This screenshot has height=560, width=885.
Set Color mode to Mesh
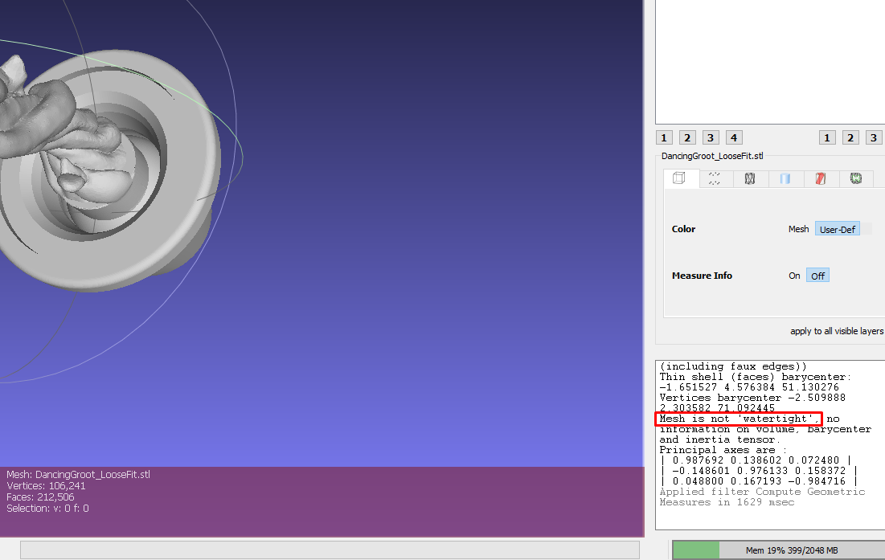(x=799, y=229)
